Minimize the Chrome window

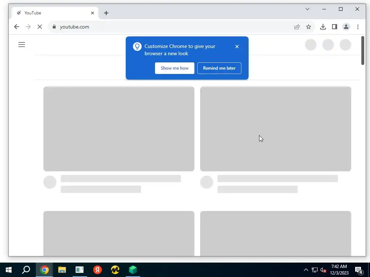tap(324, 9)
